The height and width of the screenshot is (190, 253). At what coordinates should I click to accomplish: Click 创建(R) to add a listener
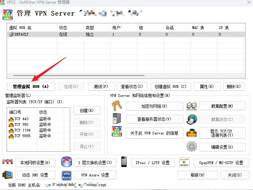[86, 110]
